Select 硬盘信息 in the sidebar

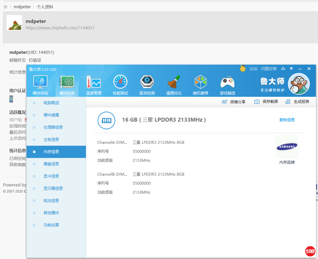[x=51, y=164]
